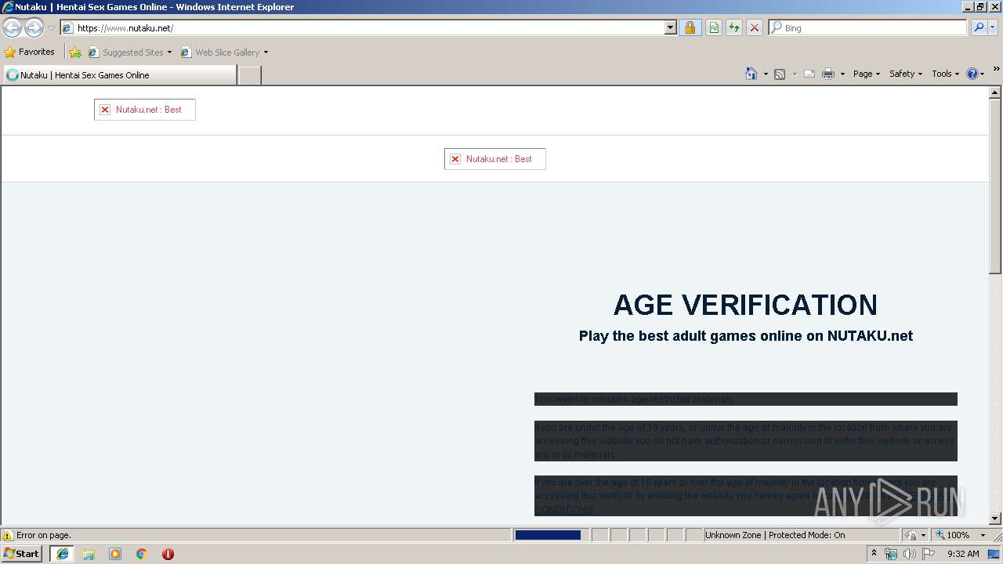The width and height of the screenshot is (1003, 564).
Task: Click the Refresh page icon
Action: coord(734,28)
